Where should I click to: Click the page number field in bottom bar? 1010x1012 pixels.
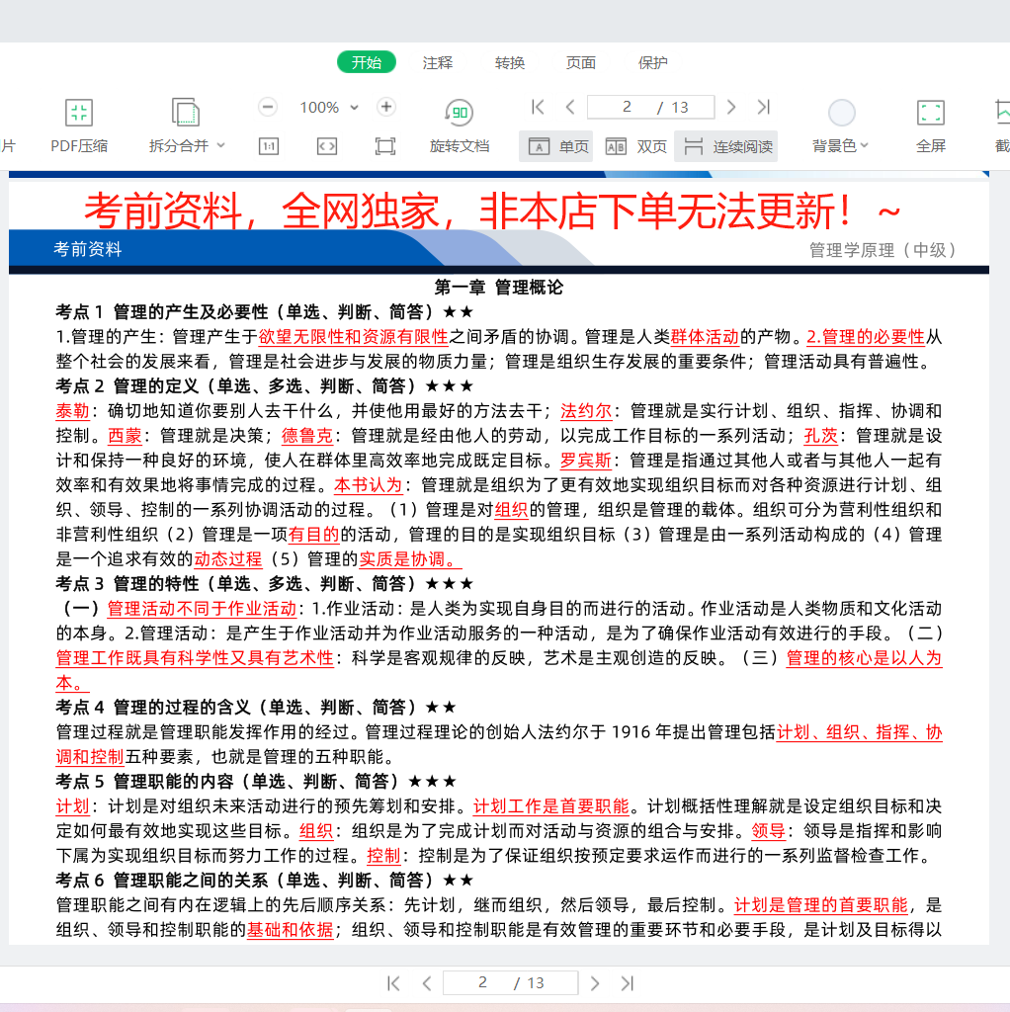coord(511,983)
